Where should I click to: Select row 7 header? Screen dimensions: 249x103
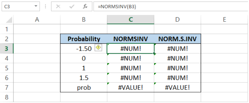tap(7, 87)
